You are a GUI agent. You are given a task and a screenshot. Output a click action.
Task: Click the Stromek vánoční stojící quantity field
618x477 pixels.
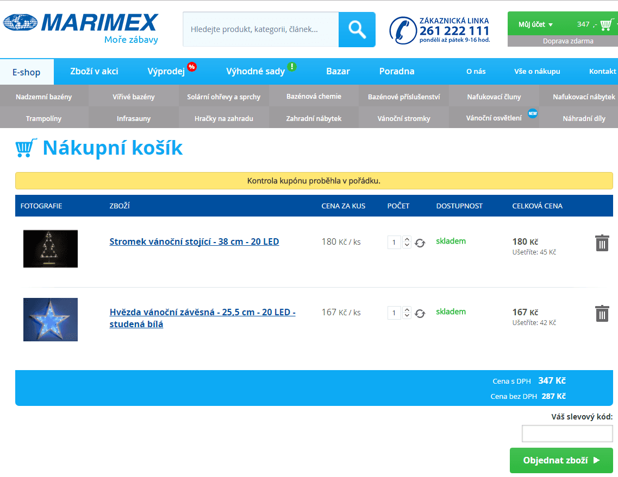(394, 243)
